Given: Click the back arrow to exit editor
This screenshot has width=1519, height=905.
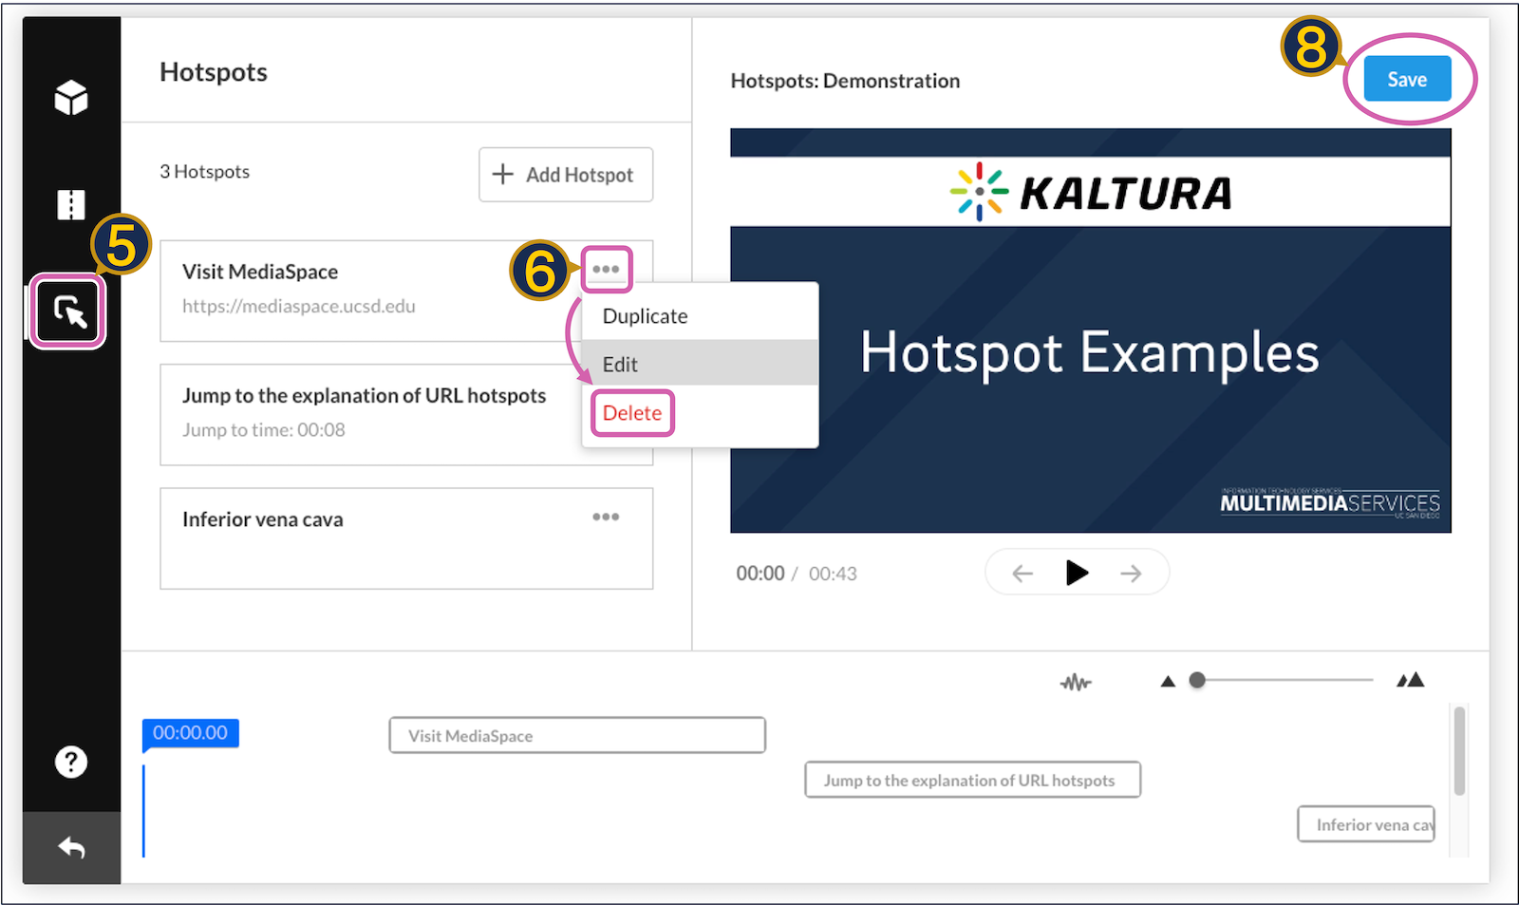Looking at the screenshot, I should click(x=71, y=847).
